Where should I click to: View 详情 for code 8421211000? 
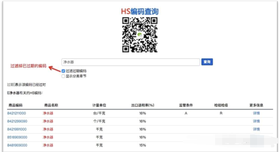pyautogui.click(x=256, y=113)
